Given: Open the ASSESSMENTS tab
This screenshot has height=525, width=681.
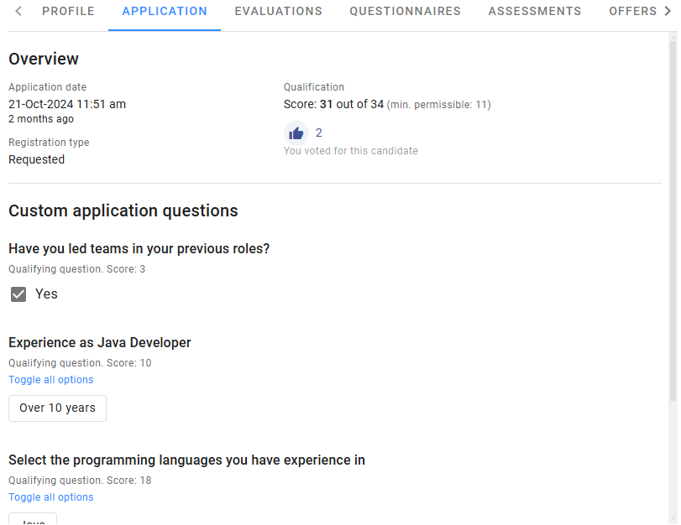Looking at the screenshot, I should (x=534, y=11).
